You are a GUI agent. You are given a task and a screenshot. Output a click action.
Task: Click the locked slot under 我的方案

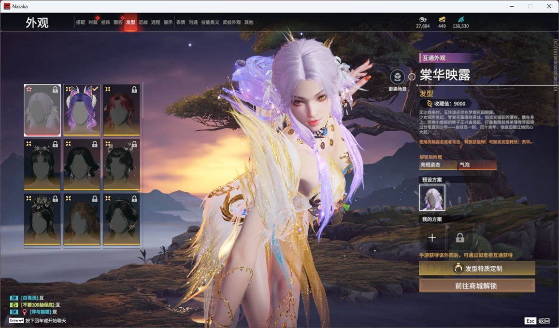coord(460,237)
